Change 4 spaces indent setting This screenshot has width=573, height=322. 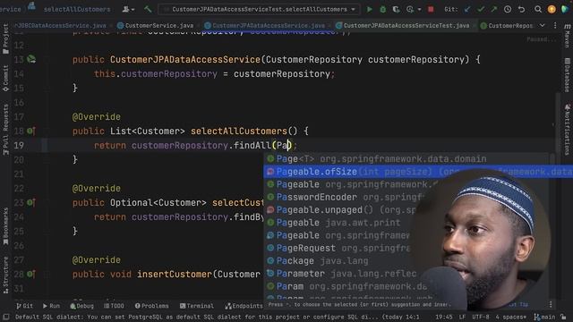point(510,317)
